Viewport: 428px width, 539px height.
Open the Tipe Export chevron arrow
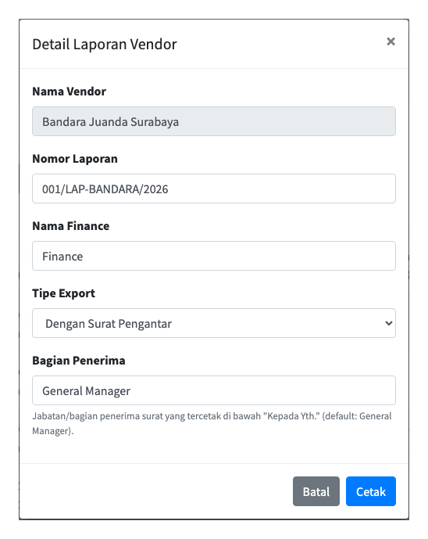point(388,323)
